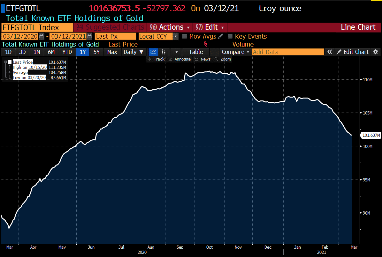Collapse panel with double left chevron
382x257 pixels.
pos(329,52)
